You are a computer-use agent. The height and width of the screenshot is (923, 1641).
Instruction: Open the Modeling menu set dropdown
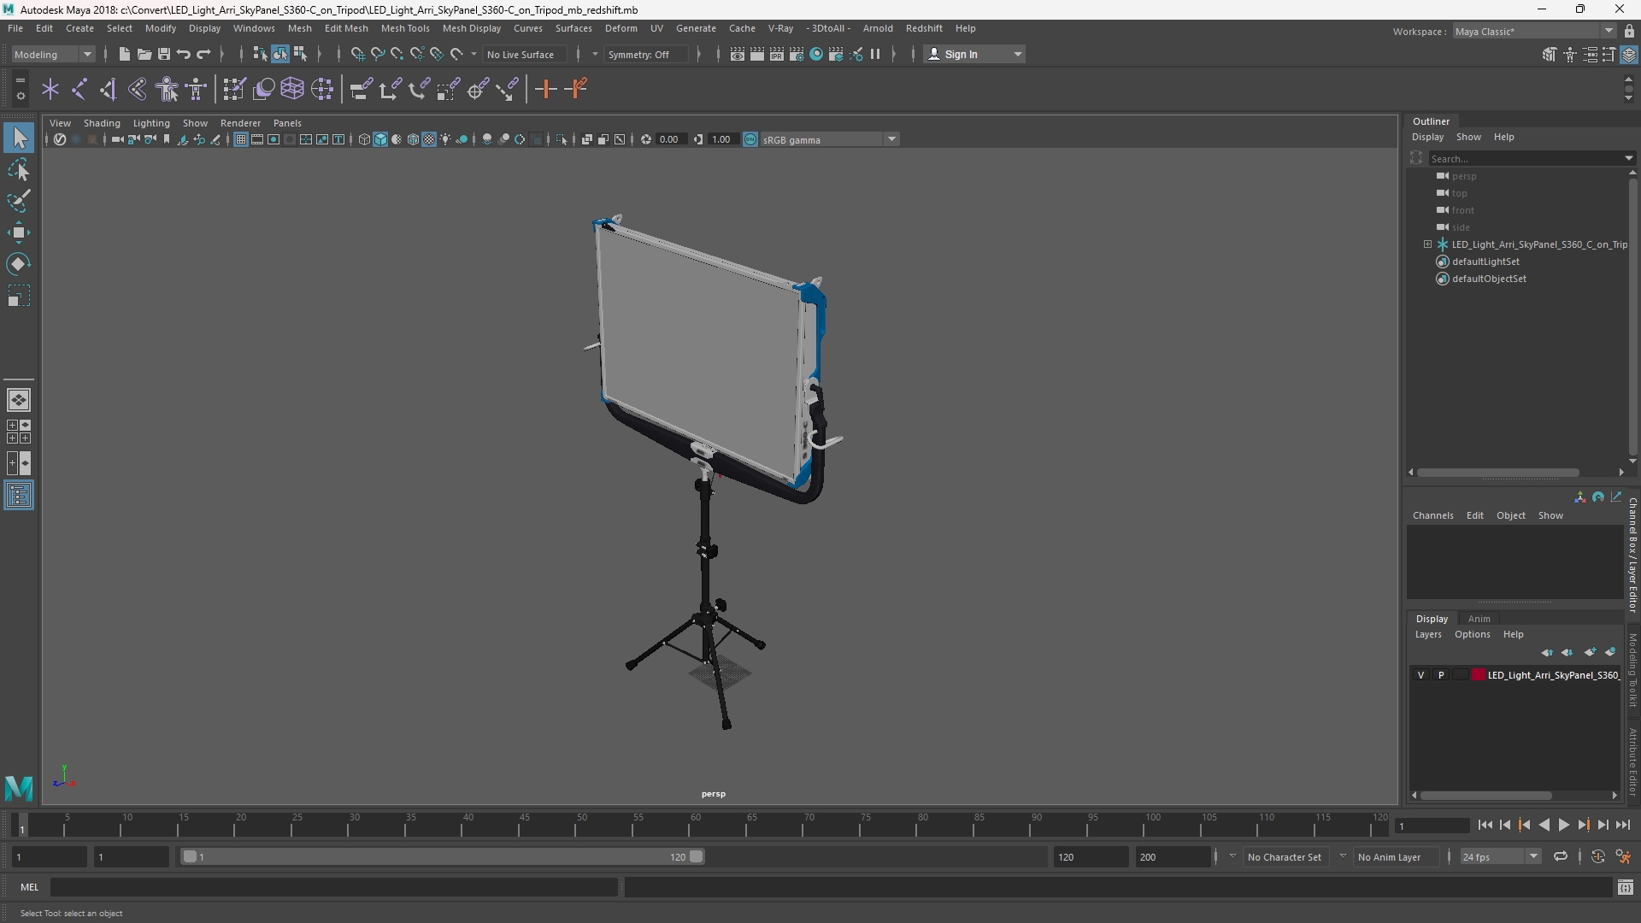(53, 54)
